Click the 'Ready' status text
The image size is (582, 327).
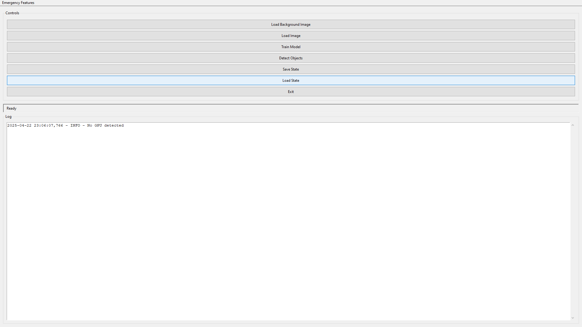[x=12, y=108]
